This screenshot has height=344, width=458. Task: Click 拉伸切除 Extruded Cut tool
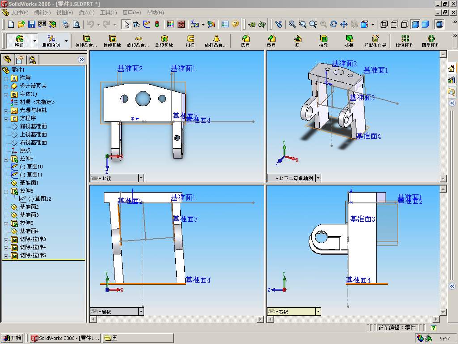tap(112, 41)
